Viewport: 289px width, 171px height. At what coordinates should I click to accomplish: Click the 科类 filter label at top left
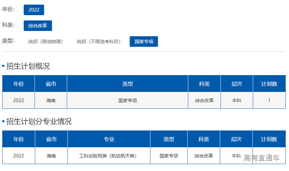point(9,25)
